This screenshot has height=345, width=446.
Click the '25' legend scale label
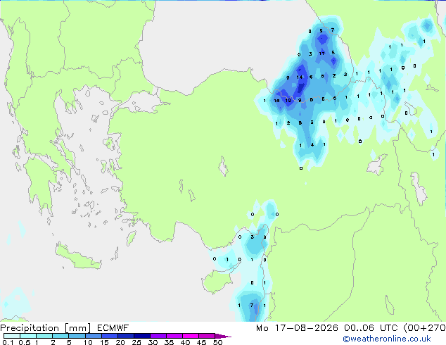tap(136, 342)
